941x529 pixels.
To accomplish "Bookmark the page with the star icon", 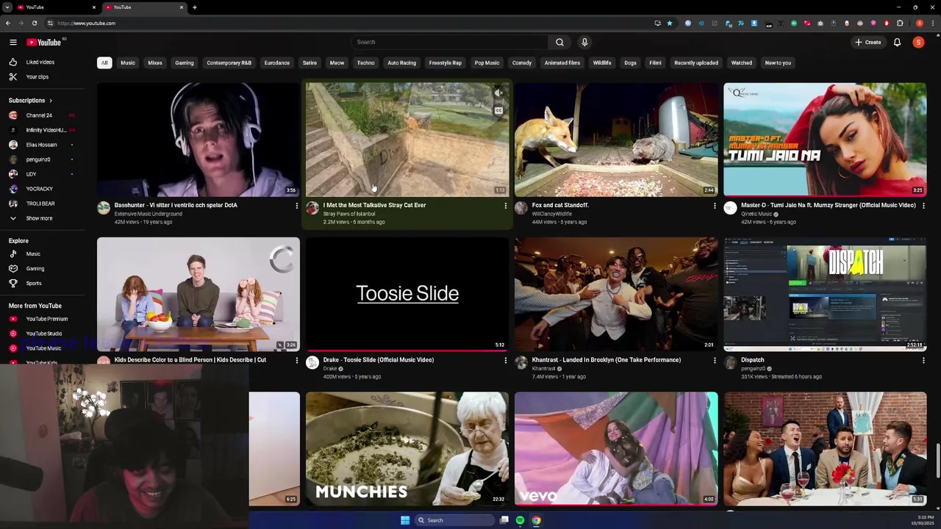I will (669, 23).
